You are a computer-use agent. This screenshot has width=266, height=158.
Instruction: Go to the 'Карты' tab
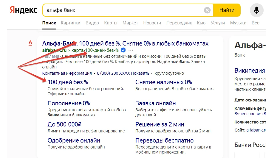click(x=111, y=23)
